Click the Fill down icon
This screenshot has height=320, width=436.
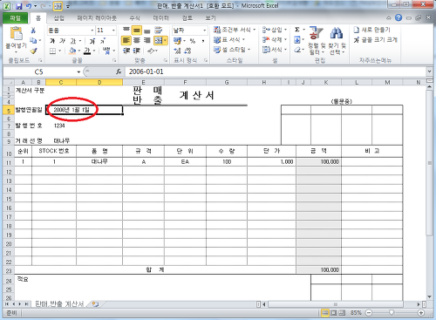[297, 40]
